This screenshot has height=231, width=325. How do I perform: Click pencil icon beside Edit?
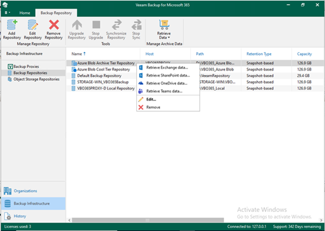(x=141, y=99)
